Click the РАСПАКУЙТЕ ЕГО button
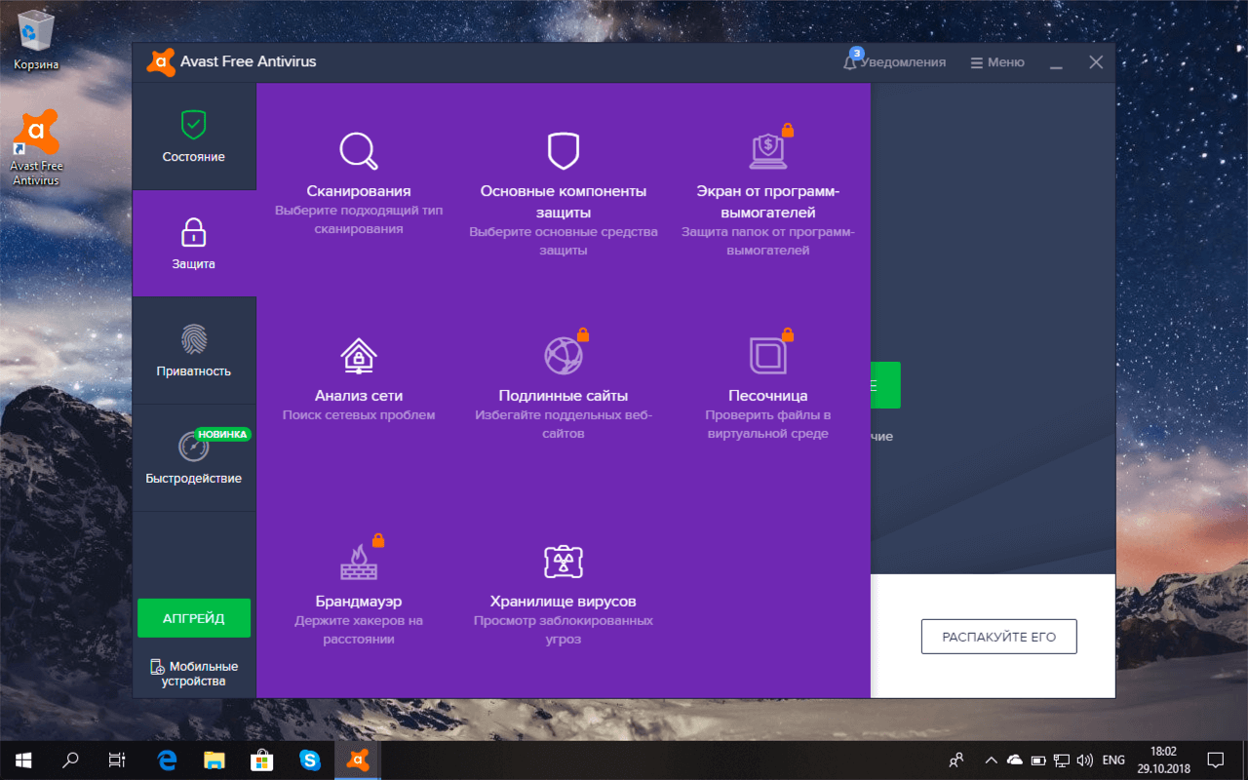This screenshot has height=780, width=1248. coord(999,637)
